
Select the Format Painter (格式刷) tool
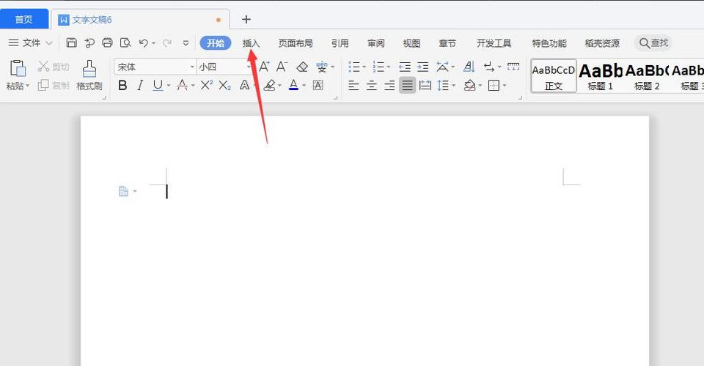(x=89, y=75)
